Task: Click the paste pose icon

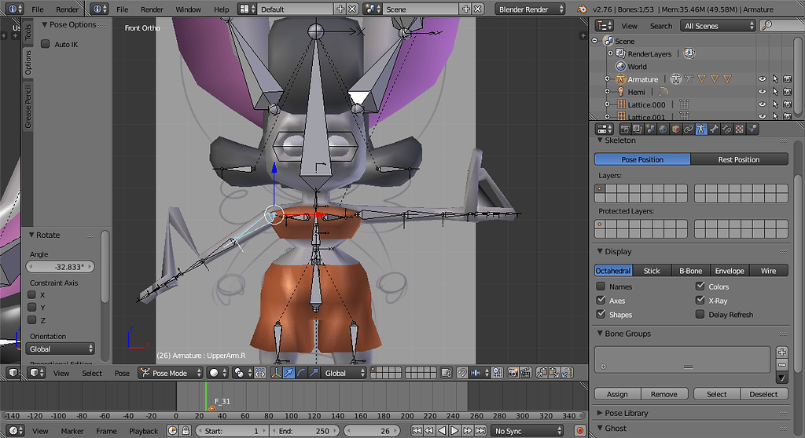Action: coord(554,373)
